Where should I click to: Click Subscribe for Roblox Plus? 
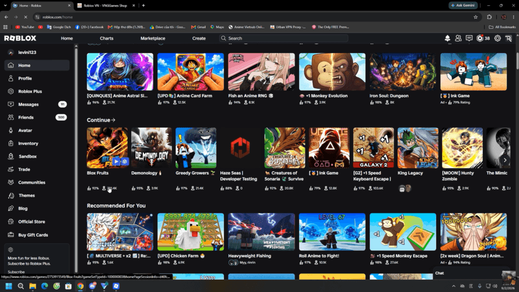tap(16, 272)
